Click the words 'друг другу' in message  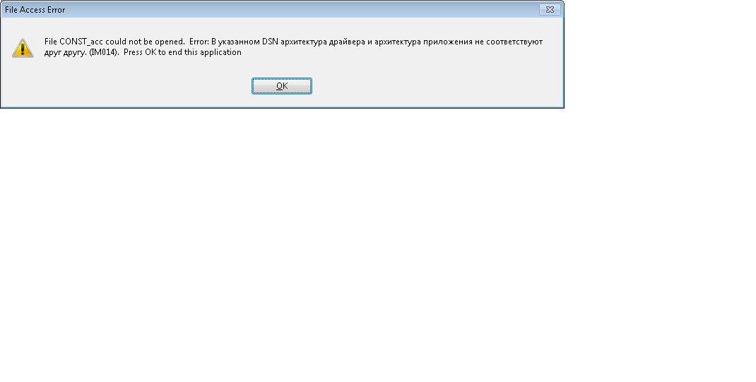click(x=65, y=52)
